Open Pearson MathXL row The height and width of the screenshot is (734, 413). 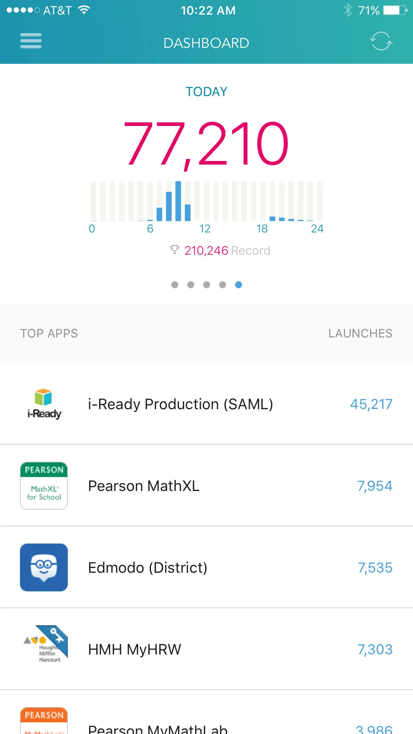pos(206,485)
